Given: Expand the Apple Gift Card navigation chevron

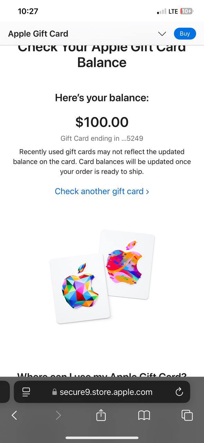Looking at the screenshot, I should [x=162, y=34].
